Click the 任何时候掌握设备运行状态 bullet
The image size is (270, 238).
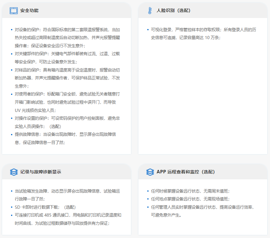pos(190,191)
